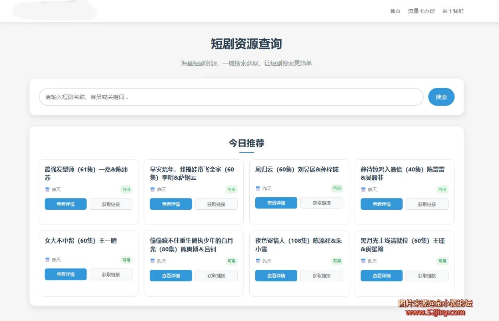Click 获取链接 on 女大不中留 card
The image size is (499, 321).
pos(111,275)
